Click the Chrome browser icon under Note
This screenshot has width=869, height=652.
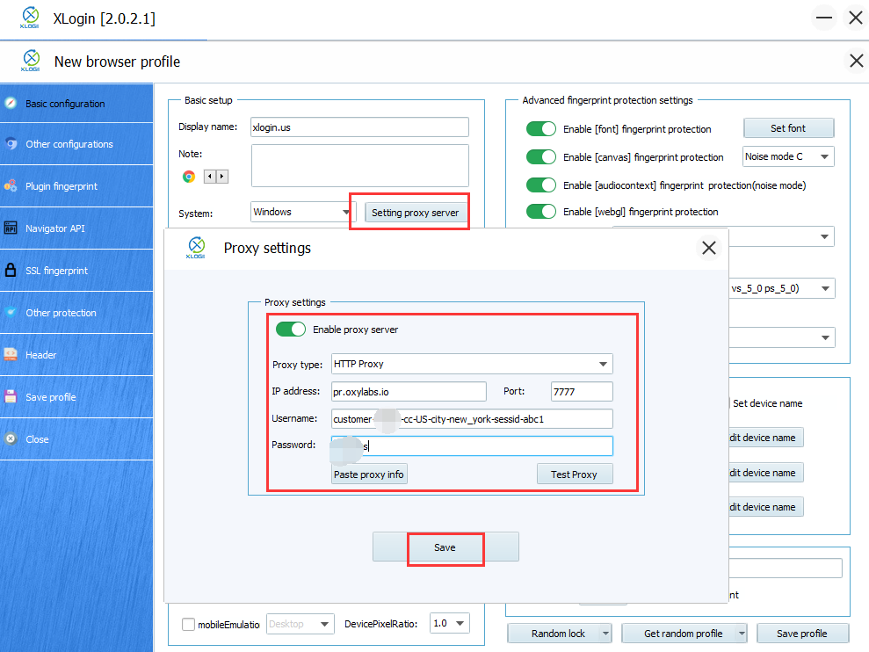tap(189, 177)
